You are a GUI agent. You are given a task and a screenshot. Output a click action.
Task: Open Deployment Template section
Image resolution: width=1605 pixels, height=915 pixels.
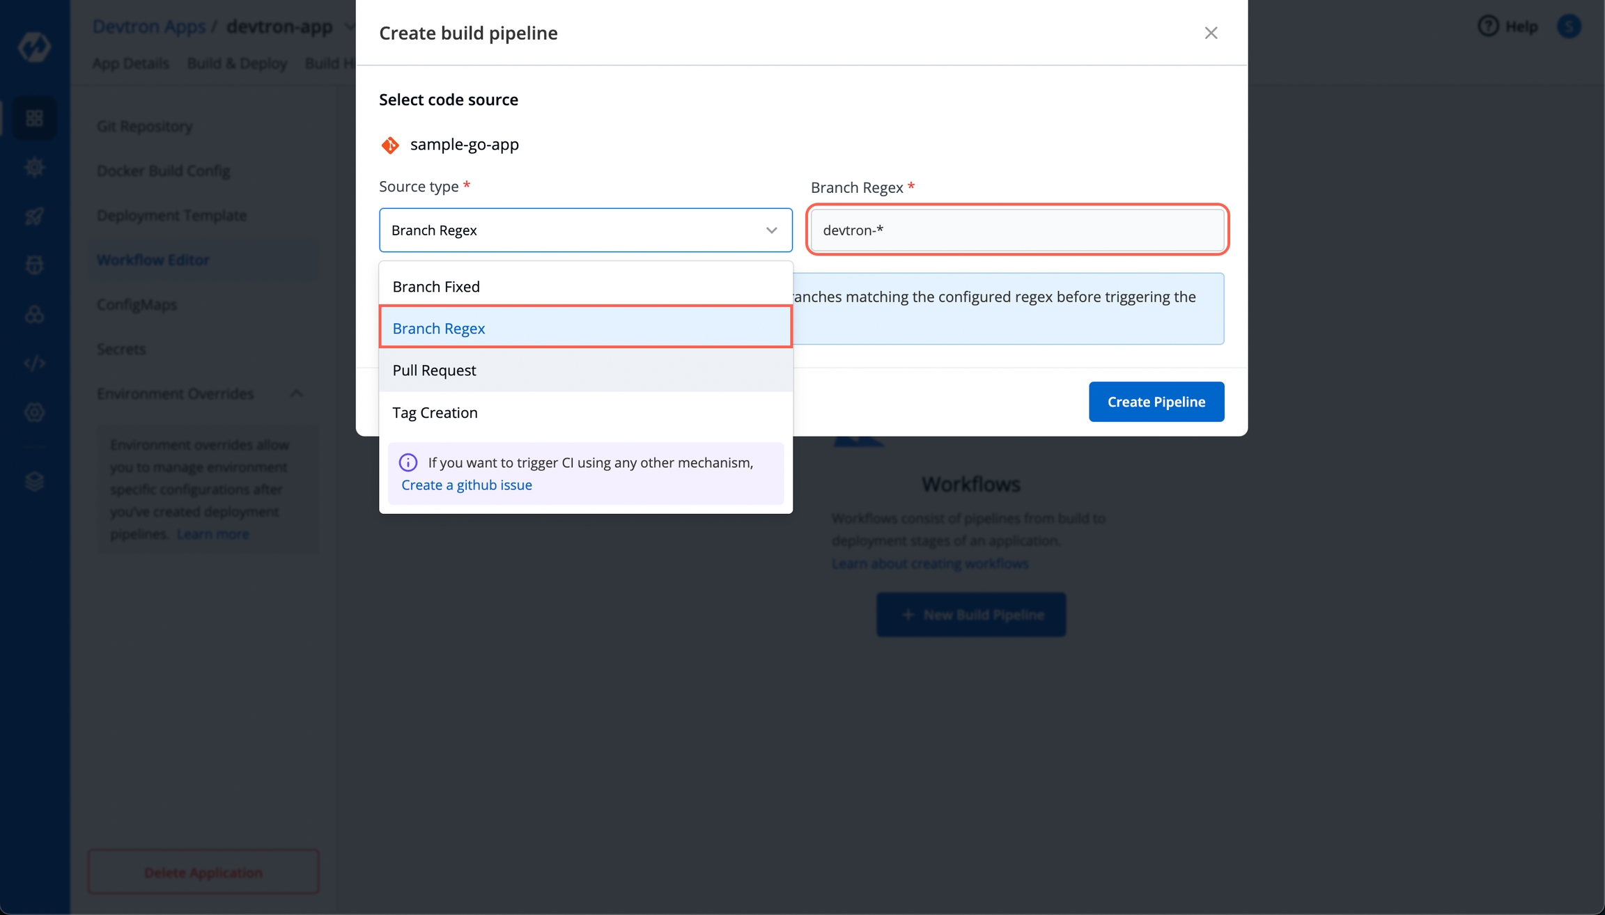[172, 215]
